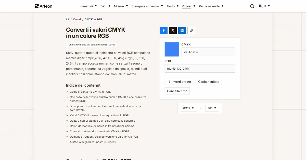Share page on Facebook
The height and width of the screenshot is (160, 306).
pyautogui.click(x=164, y=30)
